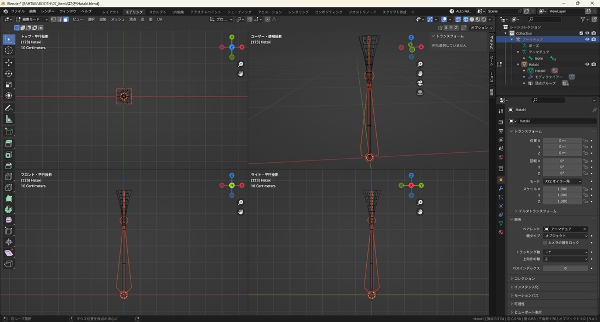
Task: Select the Measure tool in the left toolbar
Action: 9,119
